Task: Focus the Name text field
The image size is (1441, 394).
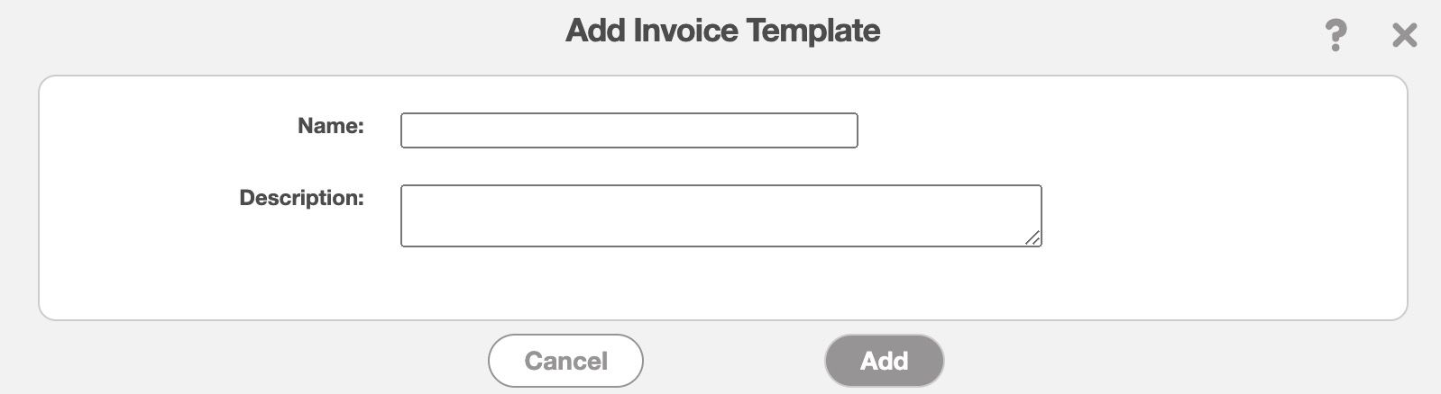Action: click(629, 130)
